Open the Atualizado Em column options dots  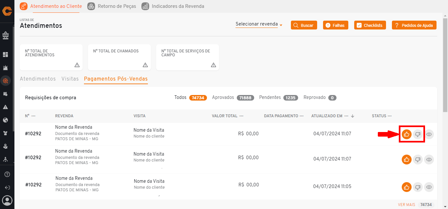(346, 116)
